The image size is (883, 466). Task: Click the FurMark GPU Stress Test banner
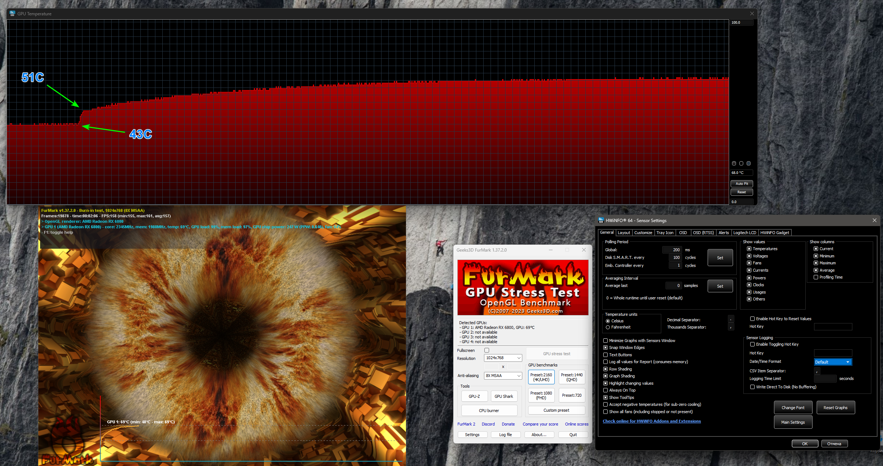523,287
